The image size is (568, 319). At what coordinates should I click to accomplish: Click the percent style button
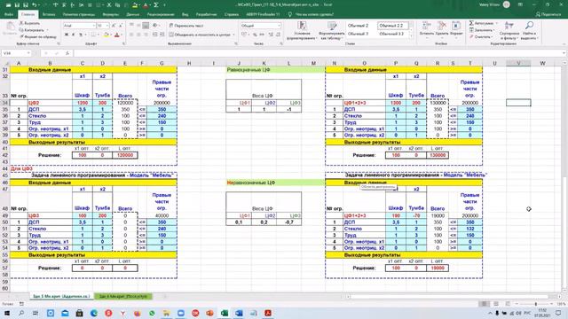click(255, 35)
